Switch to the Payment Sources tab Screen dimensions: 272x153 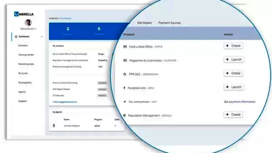169,23
